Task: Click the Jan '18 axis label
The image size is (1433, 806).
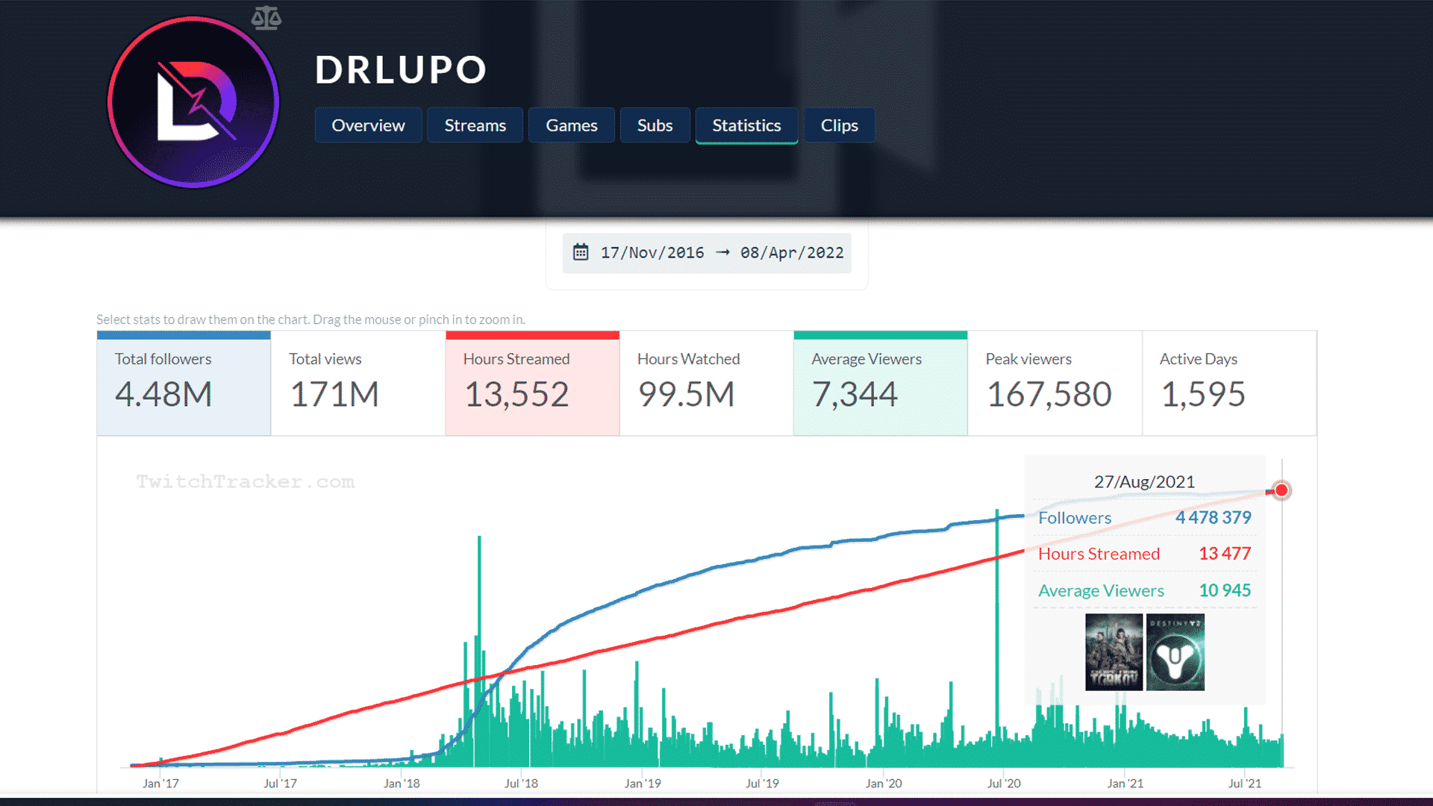Action: pyautogui.click(x=402, y=783)
